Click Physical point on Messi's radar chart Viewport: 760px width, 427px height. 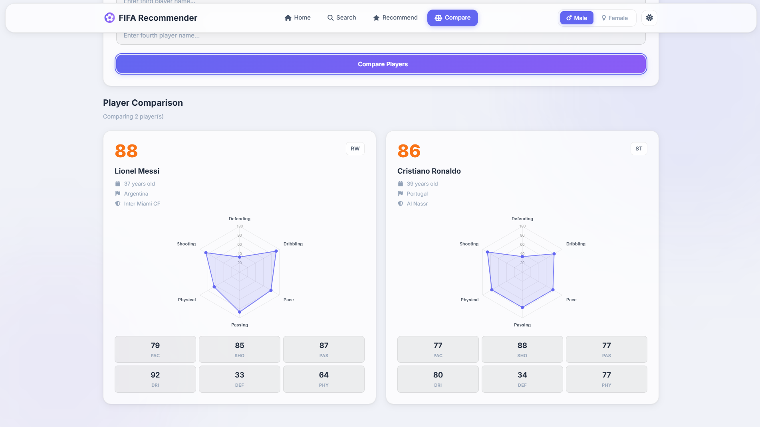point(214,287)
